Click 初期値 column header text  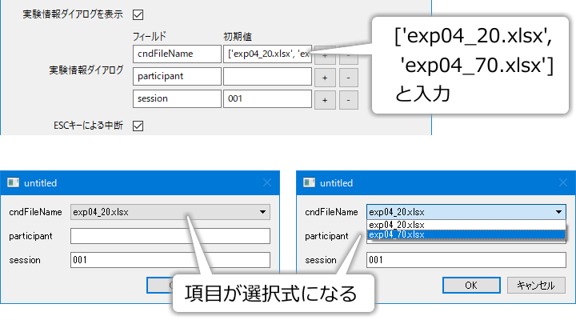[238, 36]
